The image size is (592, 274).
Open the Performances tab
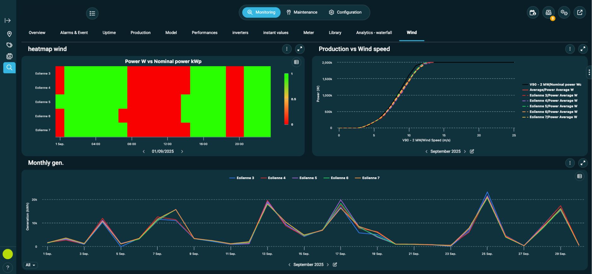(204, 33)
